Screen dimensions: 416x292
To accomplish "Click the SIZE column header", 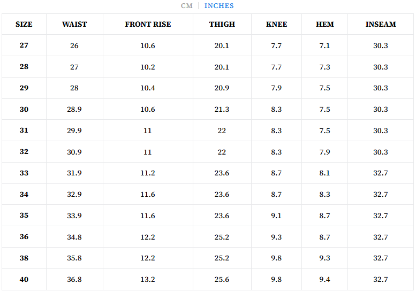I will point(24,25).
